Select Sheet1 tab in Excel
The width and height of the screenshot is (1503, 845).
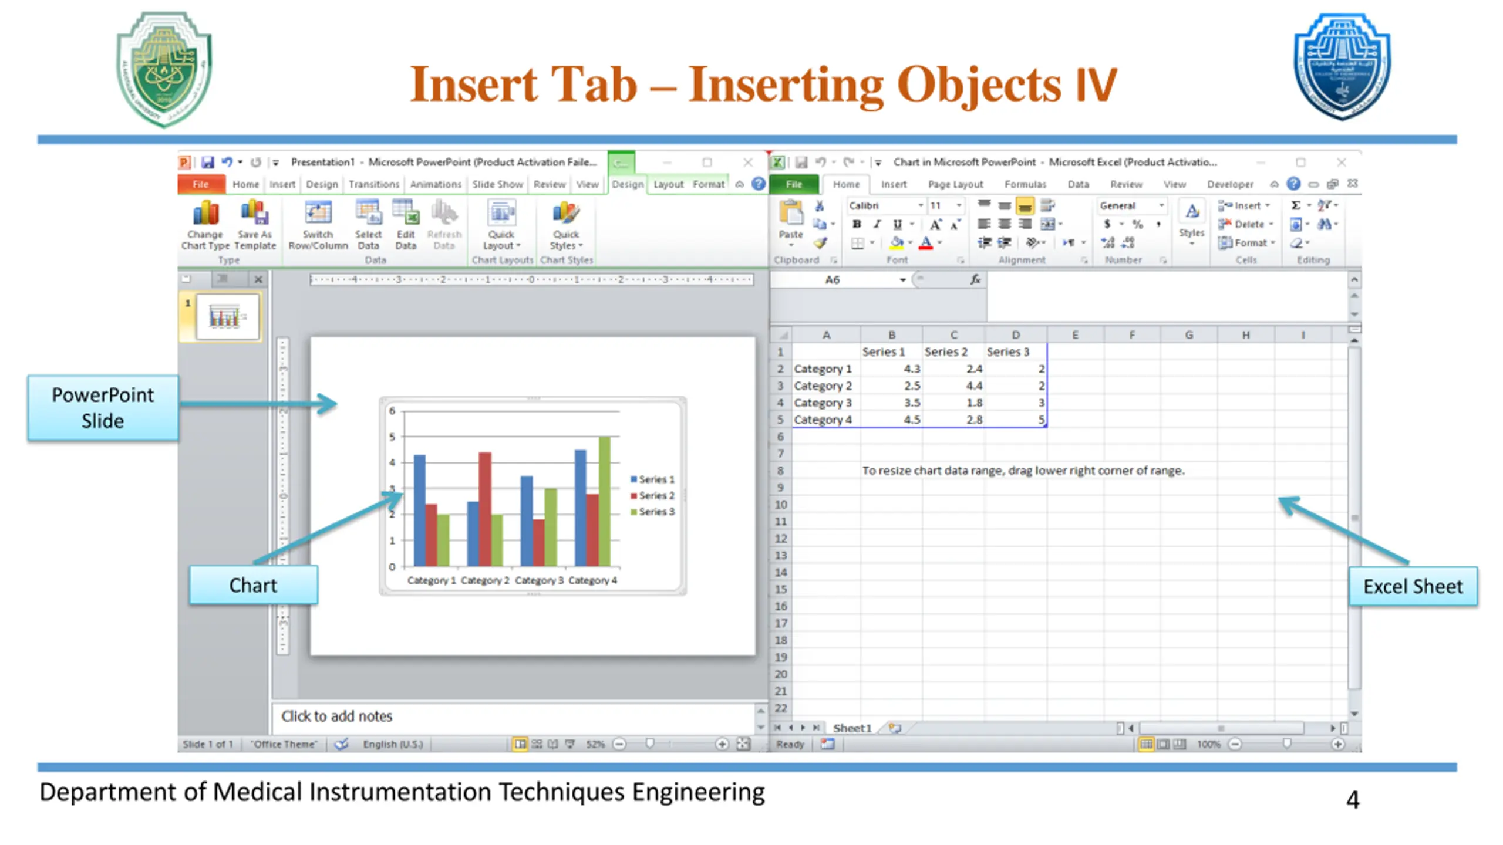click(852, 728)
